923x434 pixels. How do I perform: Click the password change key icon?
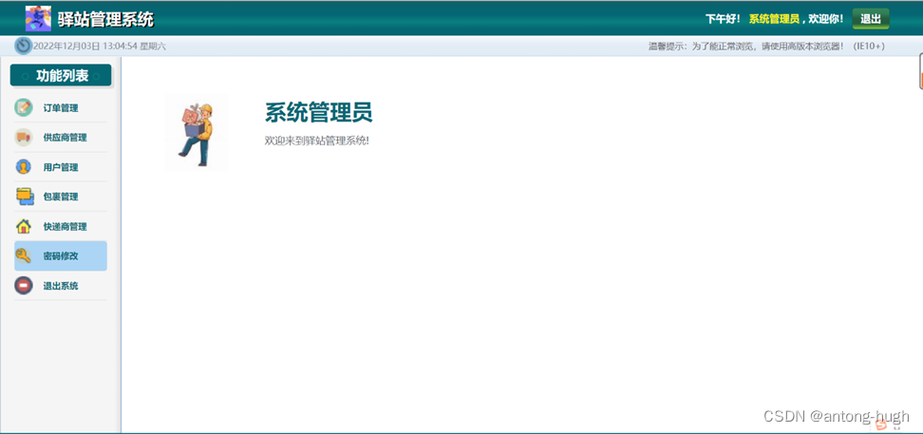point(23,255)
